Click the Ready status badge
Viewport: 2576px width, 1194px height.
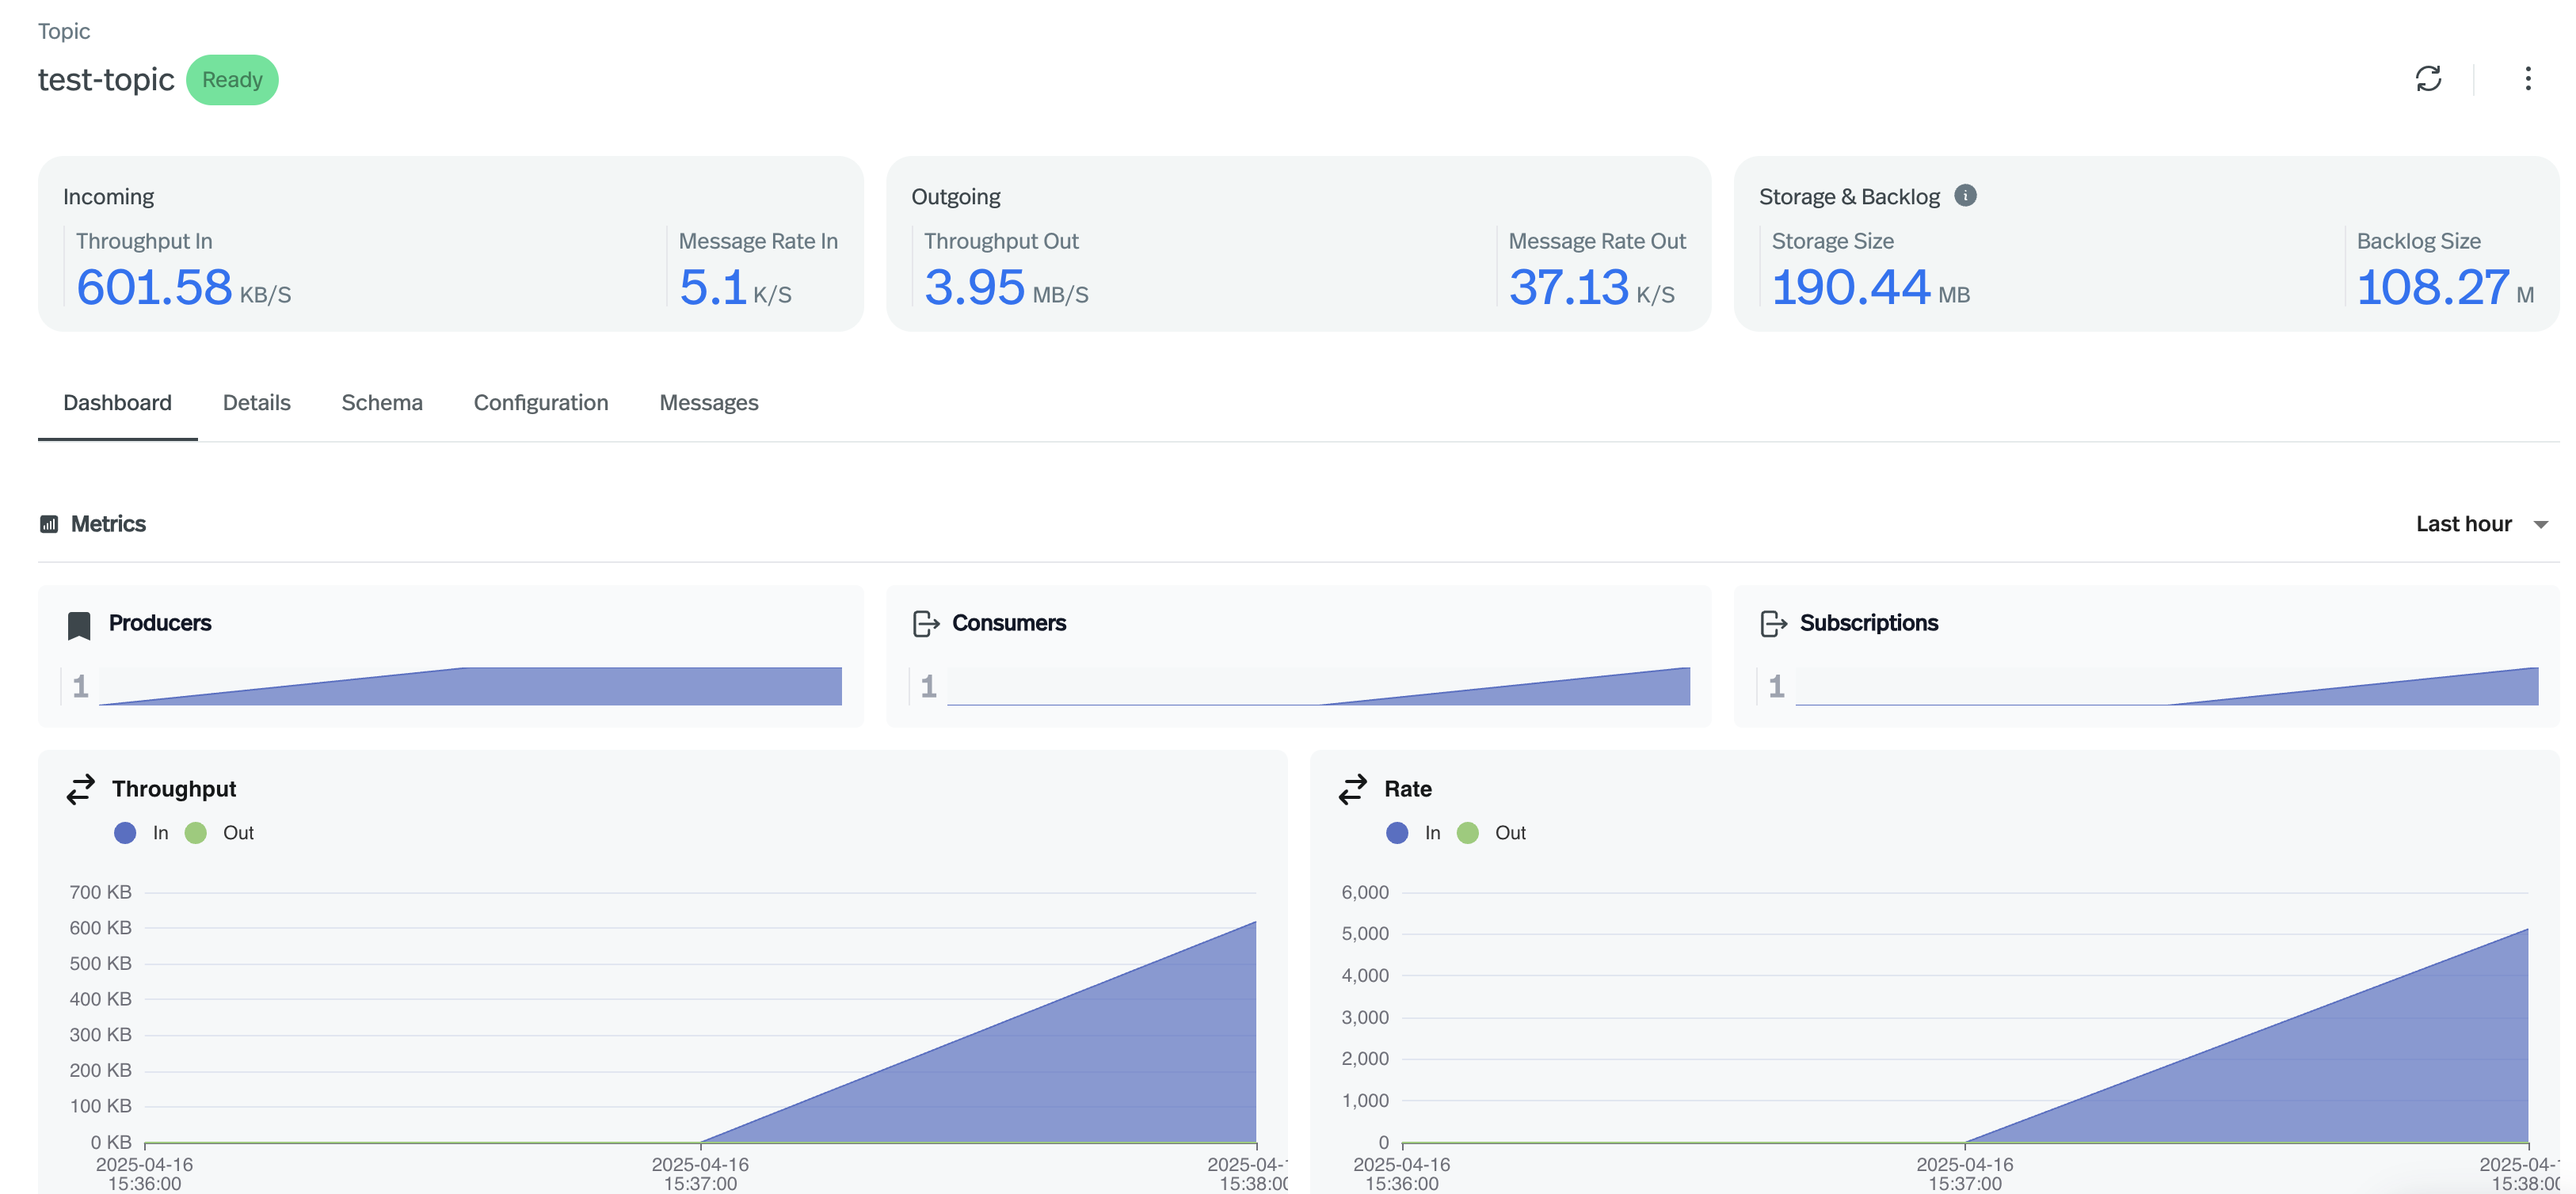click(x=232, y=79)
